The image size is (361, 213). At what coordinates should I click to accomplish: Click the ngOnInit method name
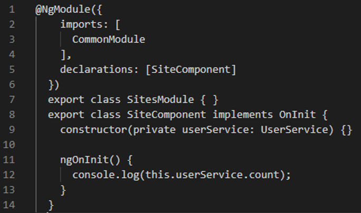[84, 160]
